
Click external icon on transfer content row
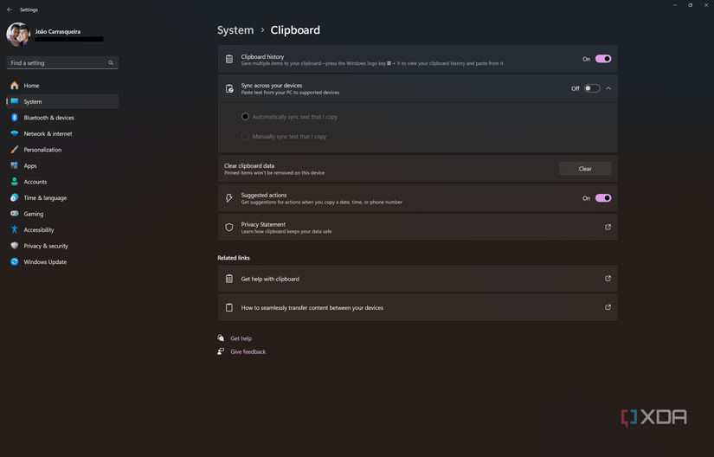coord(608,307)
